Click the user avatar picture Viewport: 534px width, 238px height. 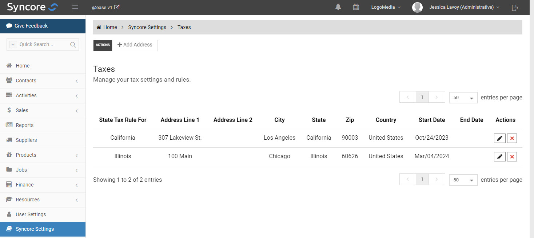[417, 7]
